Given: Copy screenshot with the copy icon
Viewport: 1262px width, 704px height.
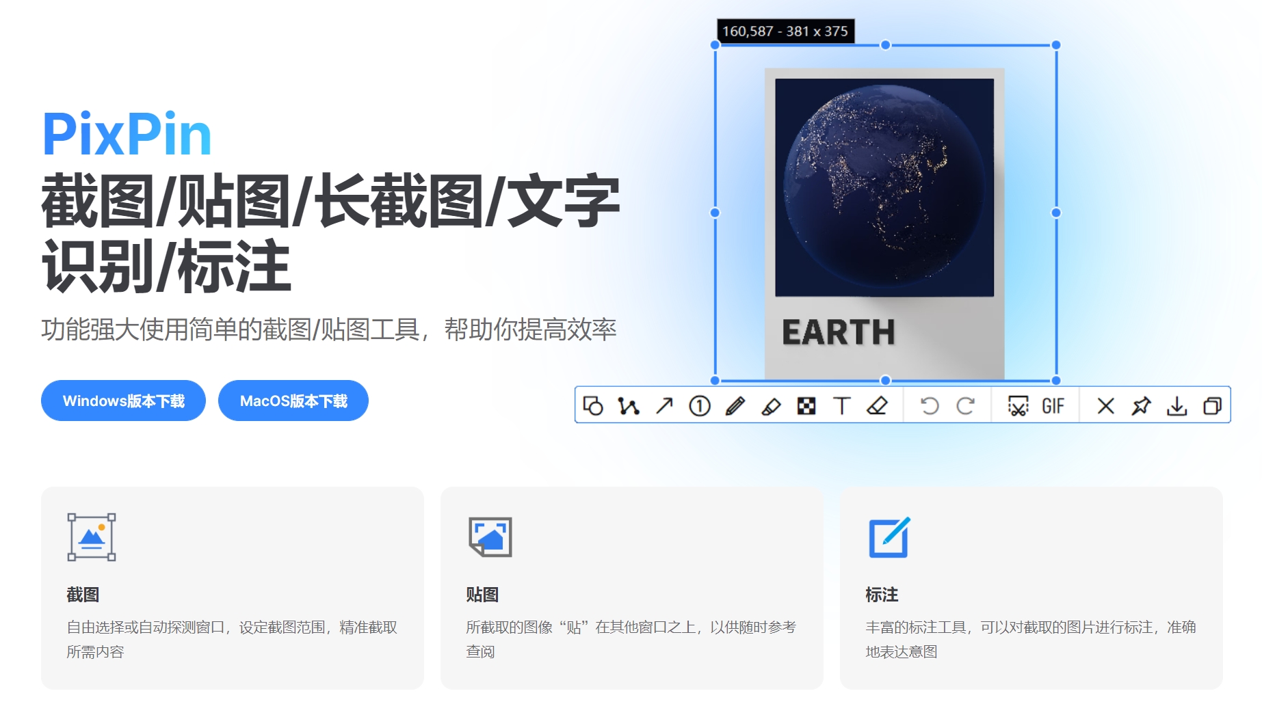Looking at the screenshot, I should [x=1212, y=406].
